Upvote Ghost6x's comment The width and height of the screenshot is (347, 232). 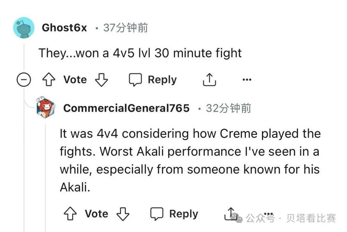click(49, 80)
